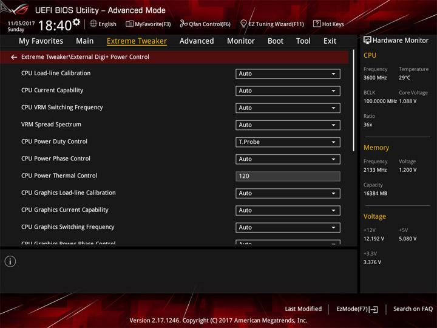Click the EzMode exit arrow icon
The width and height of the screenshot is (437, 328).
[x=374, y=309]
